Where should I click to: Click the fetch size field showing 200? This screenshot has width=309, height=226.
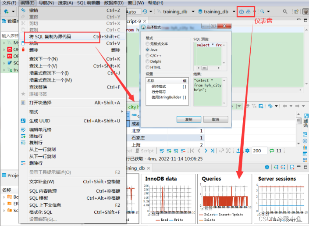point(260,151)
